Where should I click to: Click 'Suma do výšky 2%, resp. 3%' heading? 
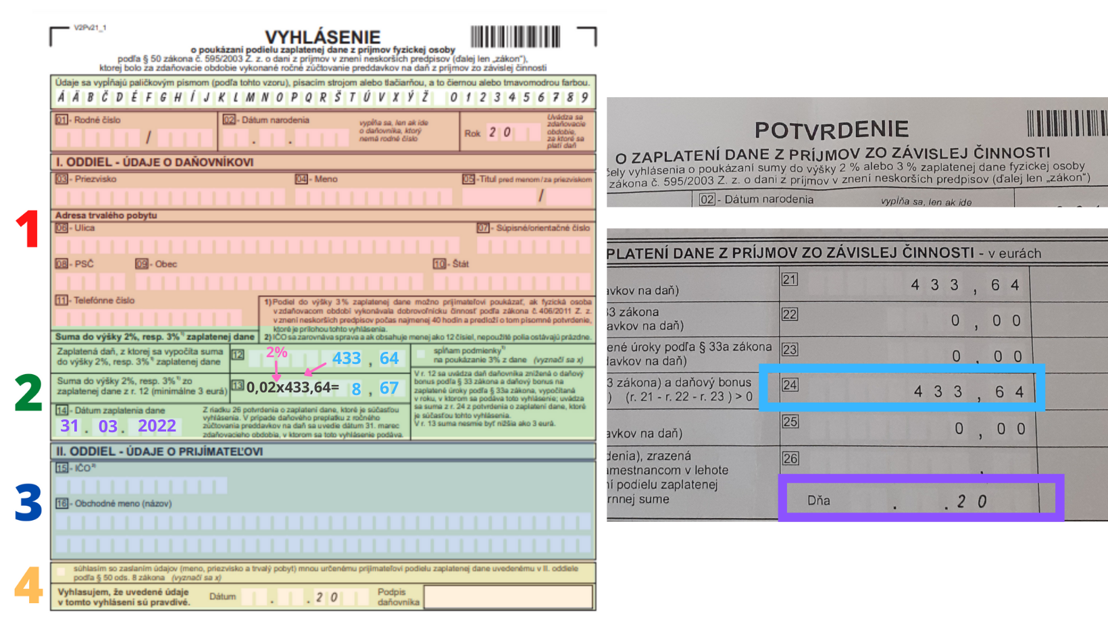pyautogui.click(x=155, y=336)
